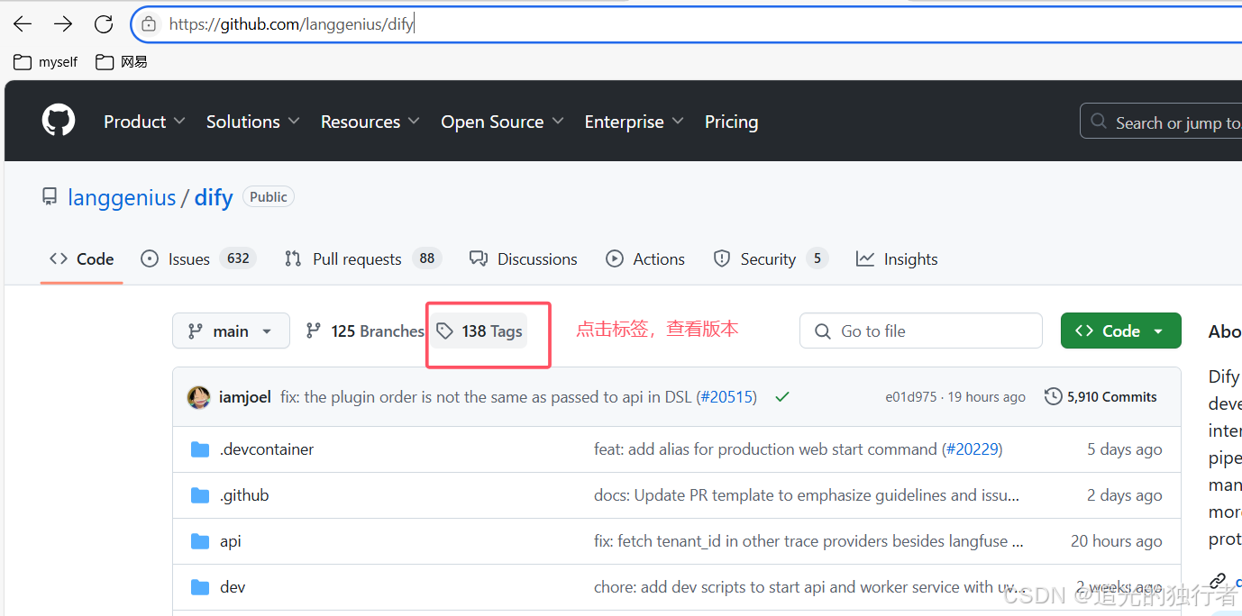Expand the Solutions menu
This screenshot has width=1242, height=616.
click(x=252, y=122)
